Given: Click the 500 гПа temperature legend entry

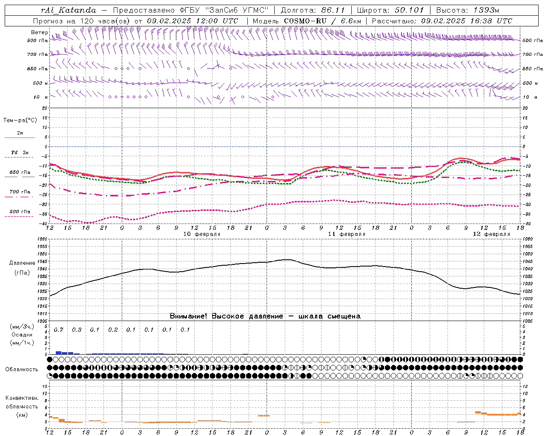Looking at the screenshot, I should tap(20, 212).
